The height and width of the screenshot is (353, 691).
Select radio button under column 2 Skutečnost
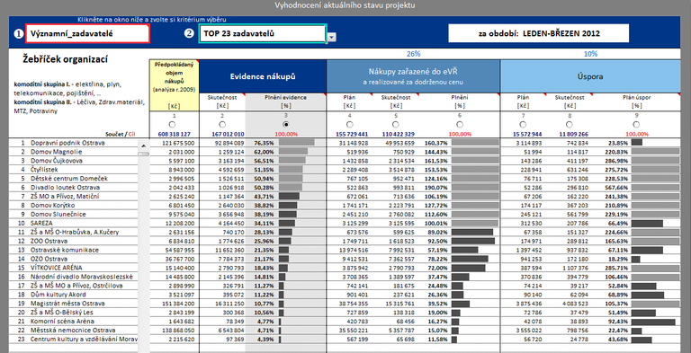click(x=222, y=125)
